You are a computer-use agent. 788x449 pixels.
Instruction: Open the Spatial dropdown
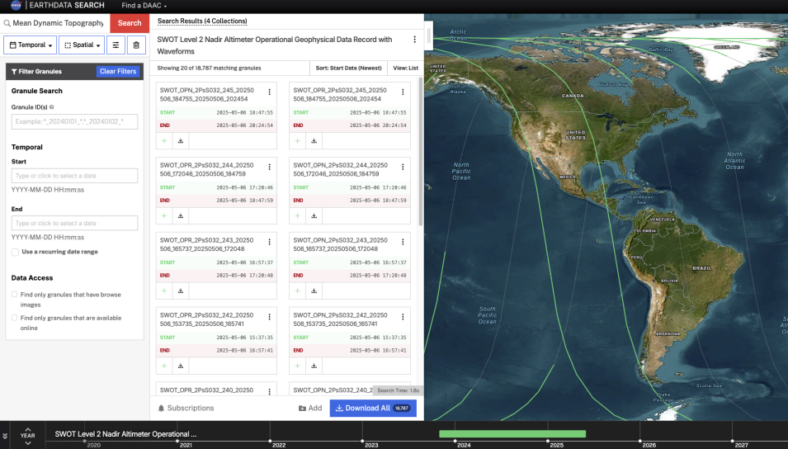coord(82,45)
